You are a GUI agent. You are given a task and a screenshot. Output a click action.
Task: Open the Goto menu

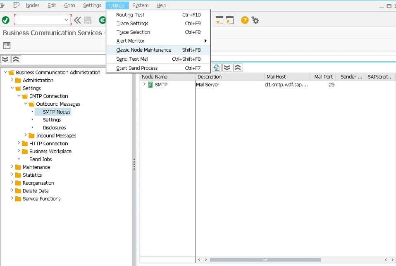click(69, 5)
